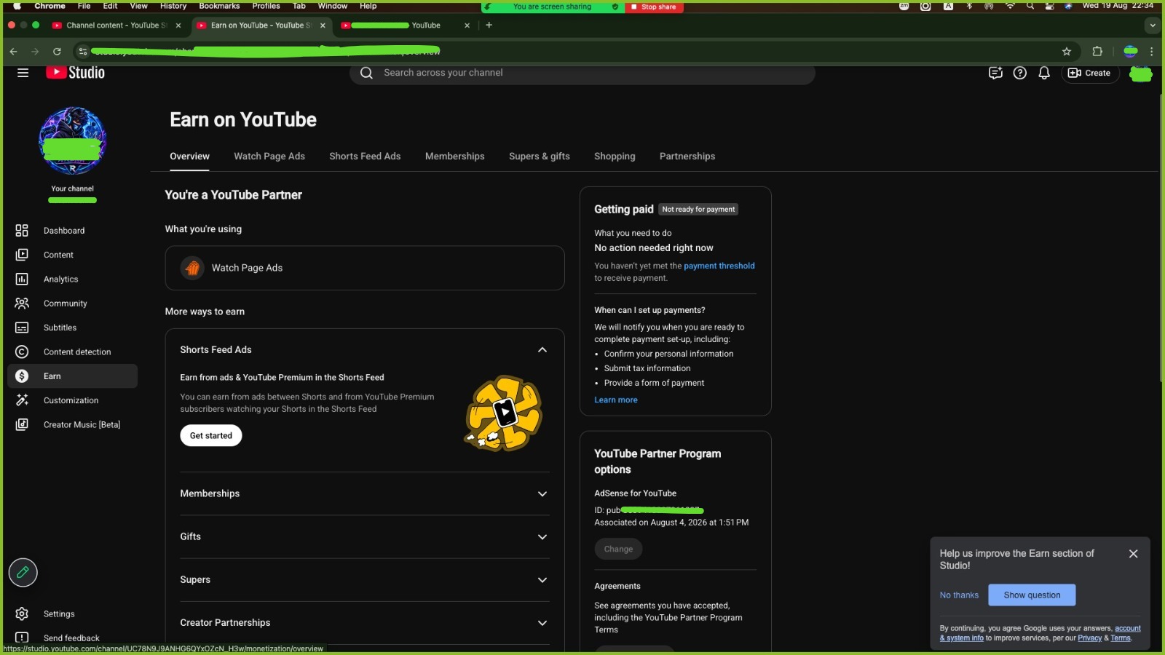Click the Change AdSense button
Screen dimensions: 1165x655
tap(618, 549)
